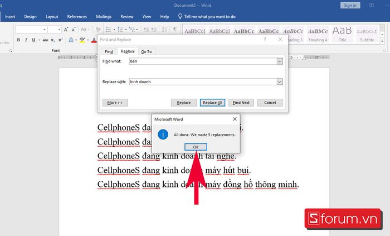Viewport: 390px width, 236px height.
Task: Insert a numbered list
Action: (x=120, y=30)
